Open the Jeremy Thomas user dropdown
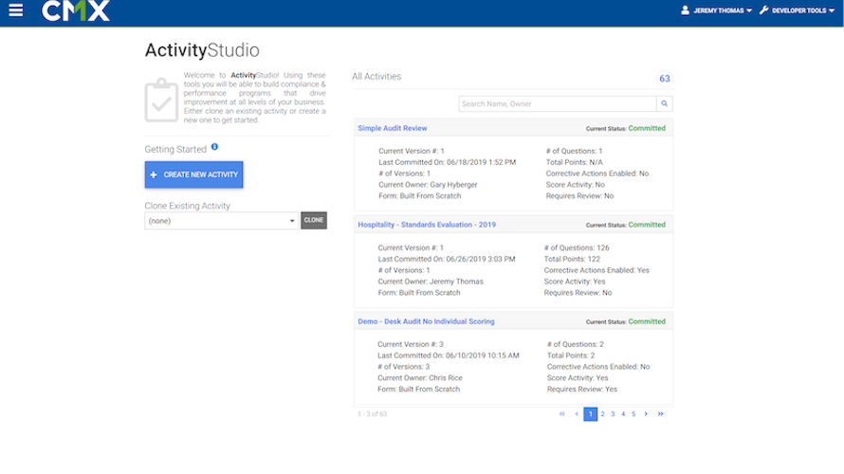 [718, 11]
